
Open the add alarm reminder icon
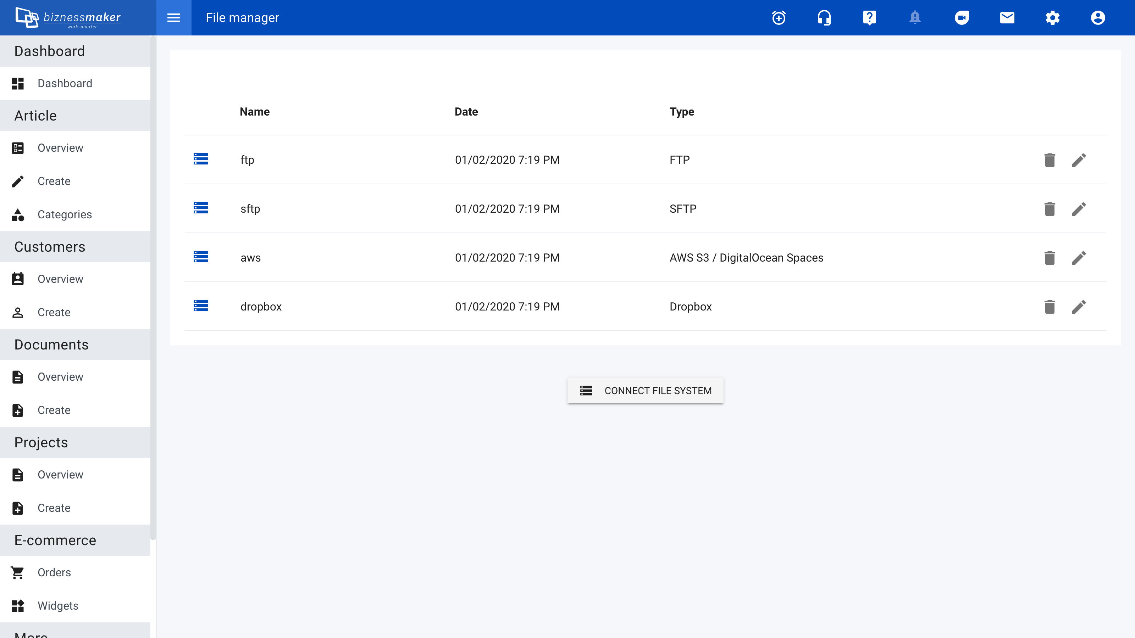point(779,18)
